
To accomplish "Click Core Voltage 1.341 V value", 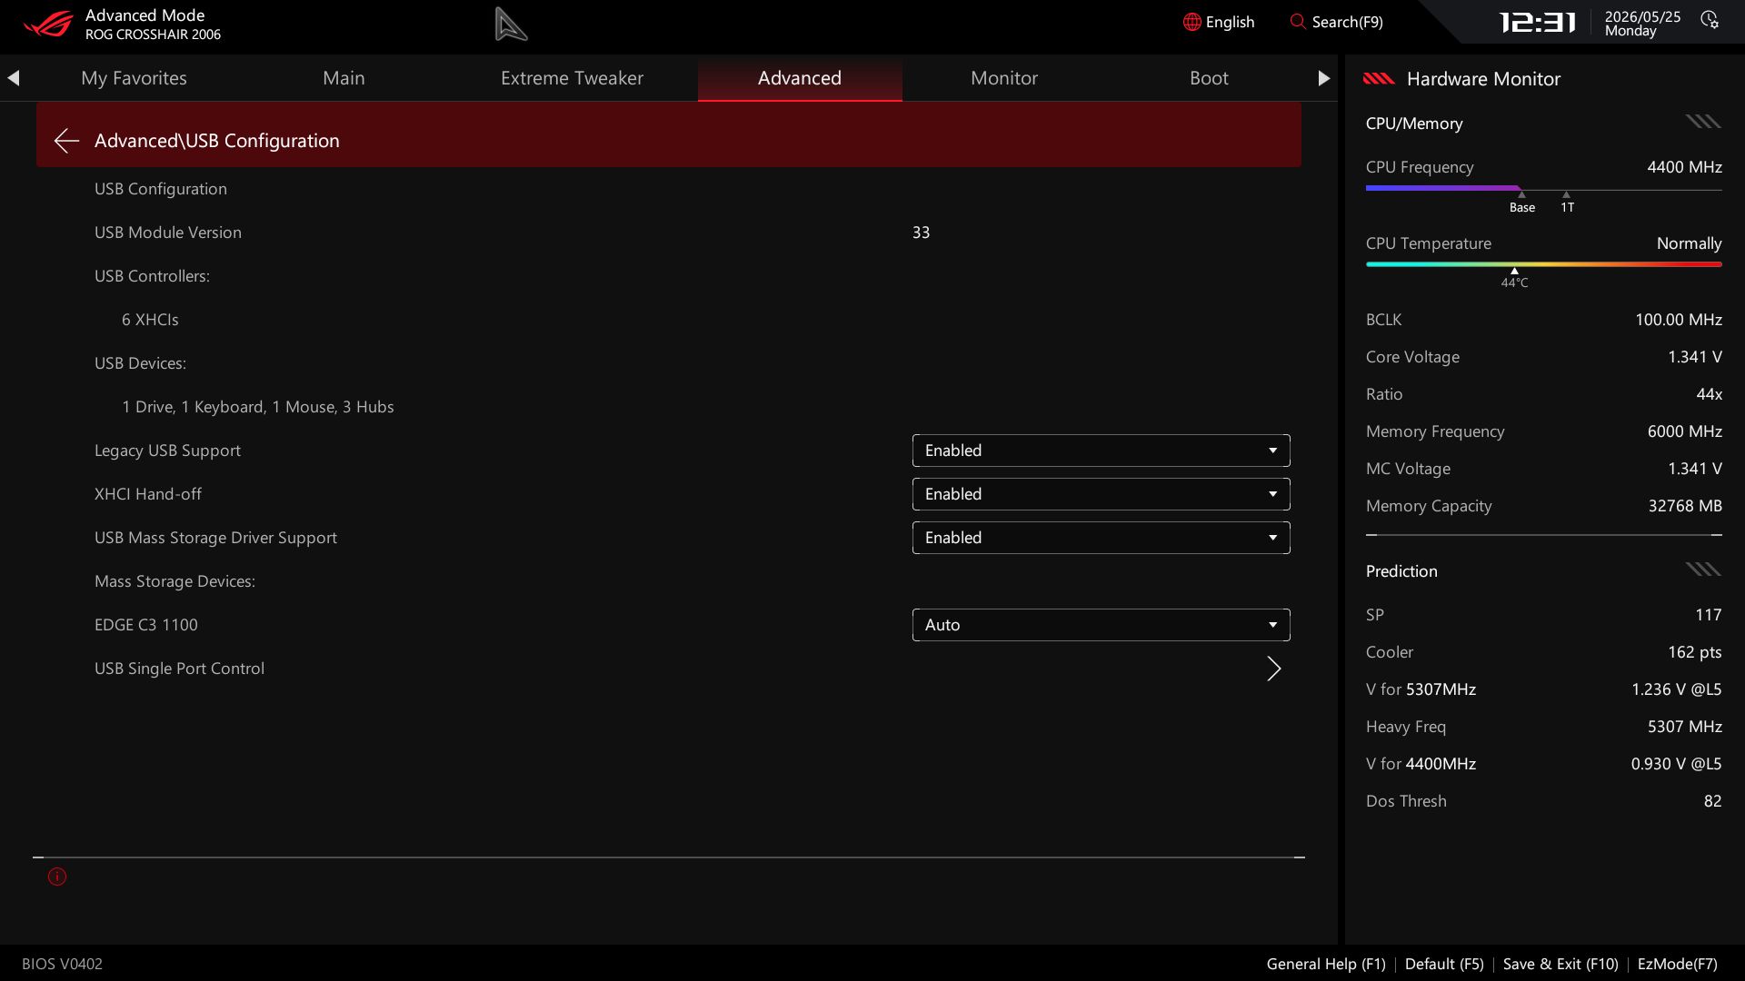I will pos(1694,357).
